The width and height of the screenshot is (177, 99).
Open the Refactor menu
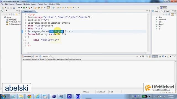pos(19,4)
